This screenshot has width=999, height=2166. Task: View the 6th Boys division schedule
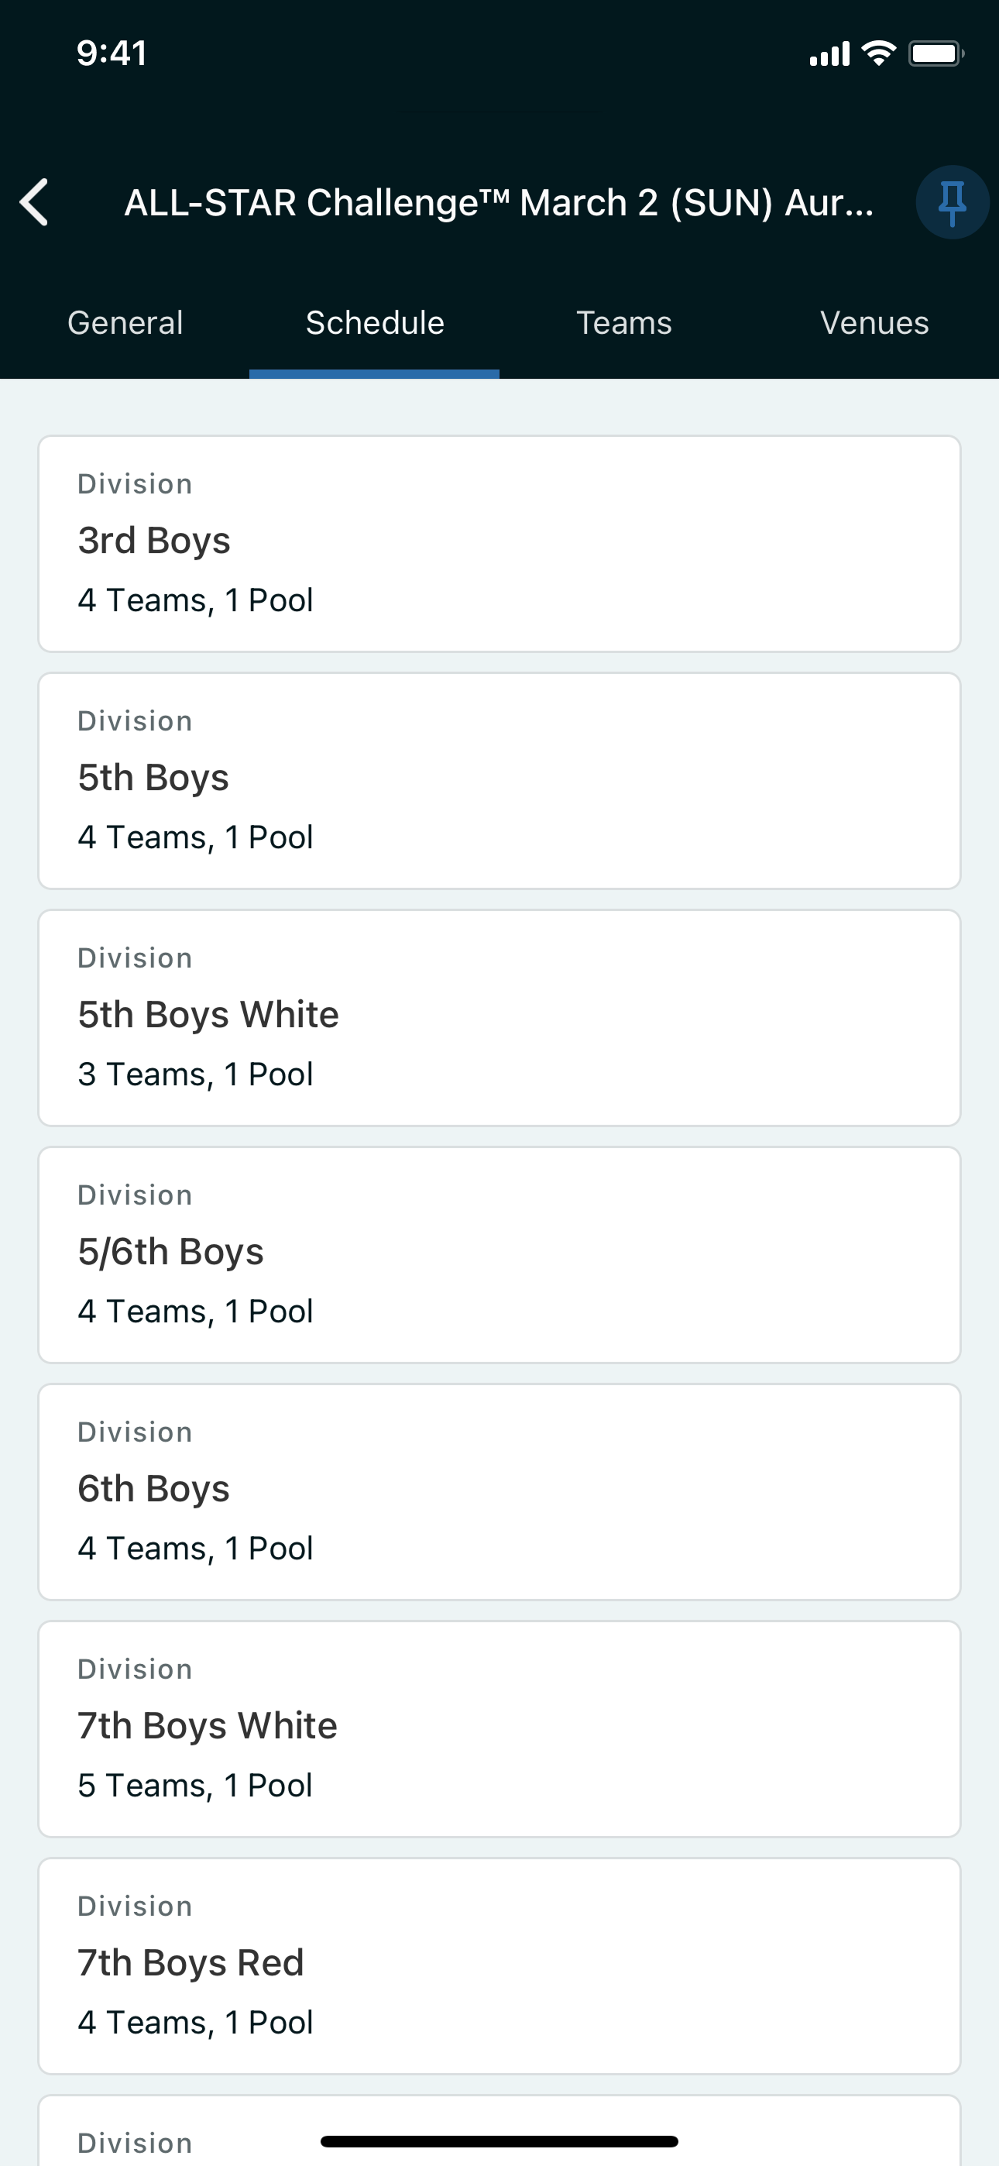[x=499, y=1492]
